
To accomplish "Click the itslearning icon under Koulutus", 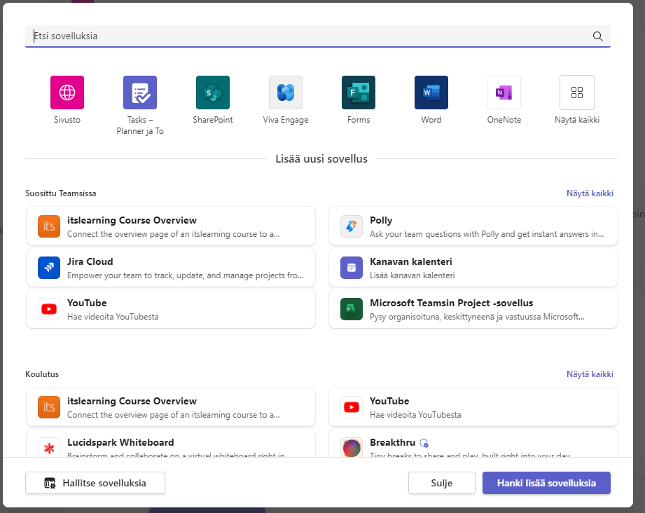I will [x=49, y=407].
